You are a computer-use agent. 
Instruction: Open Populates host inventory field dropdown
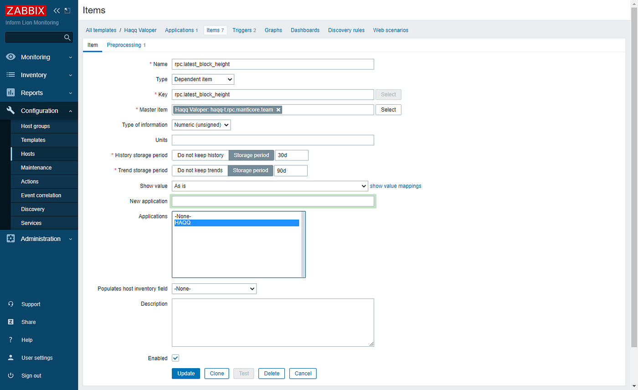214,289
